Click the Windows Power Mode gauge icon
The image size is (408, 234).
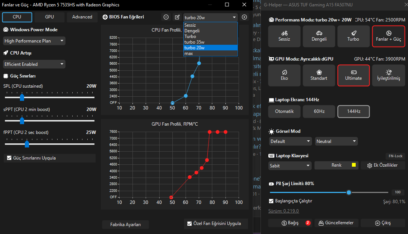pos(6,30)
